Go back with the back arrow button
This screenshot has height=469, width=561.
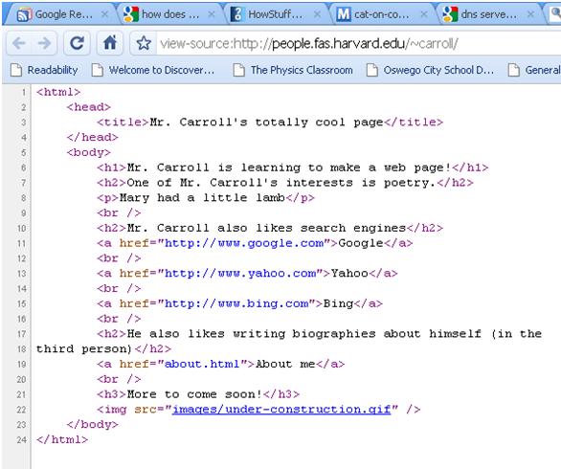point(19,43)
